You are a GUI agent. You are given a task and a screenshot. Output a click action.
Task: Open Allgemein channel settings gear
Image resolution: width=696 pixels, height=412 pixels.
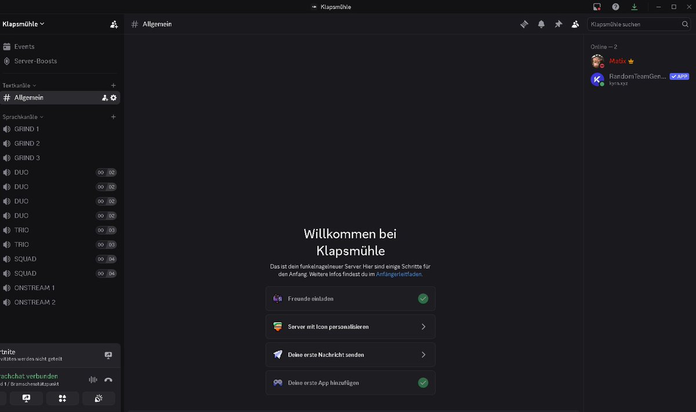(113, 98)
